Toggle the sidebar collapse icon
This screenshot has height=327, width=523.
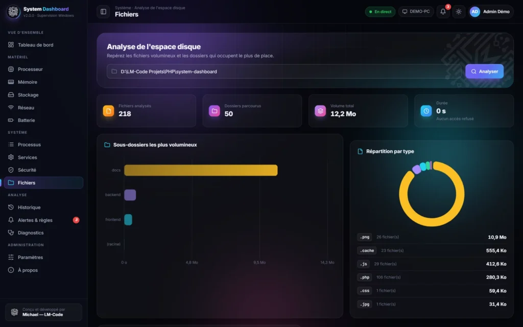pos(103,12)
